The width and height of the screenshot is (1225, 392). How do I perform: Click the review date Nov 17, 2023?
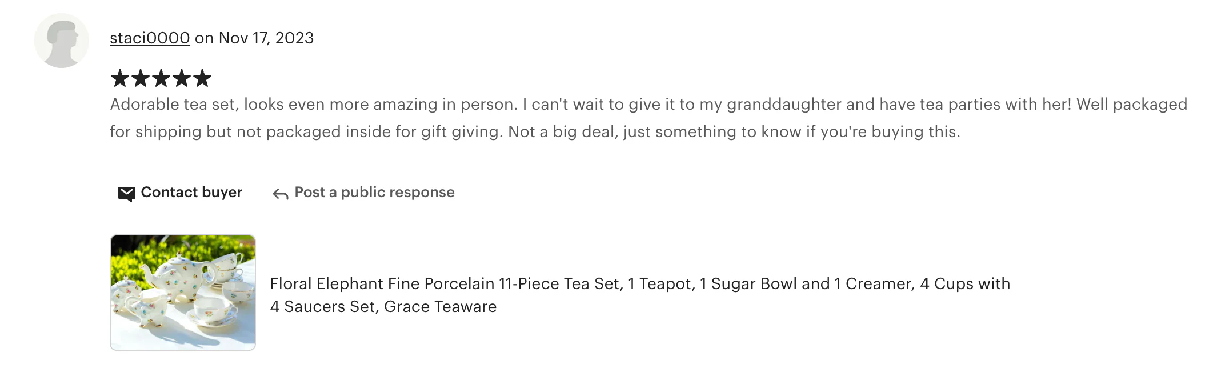pyautogui.click(x=266, y=38)
